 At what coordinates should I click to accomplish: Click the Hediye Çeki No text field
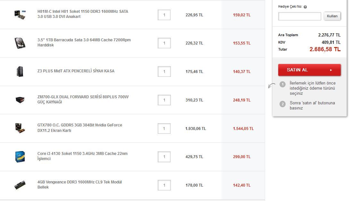(x=299, y=16)
